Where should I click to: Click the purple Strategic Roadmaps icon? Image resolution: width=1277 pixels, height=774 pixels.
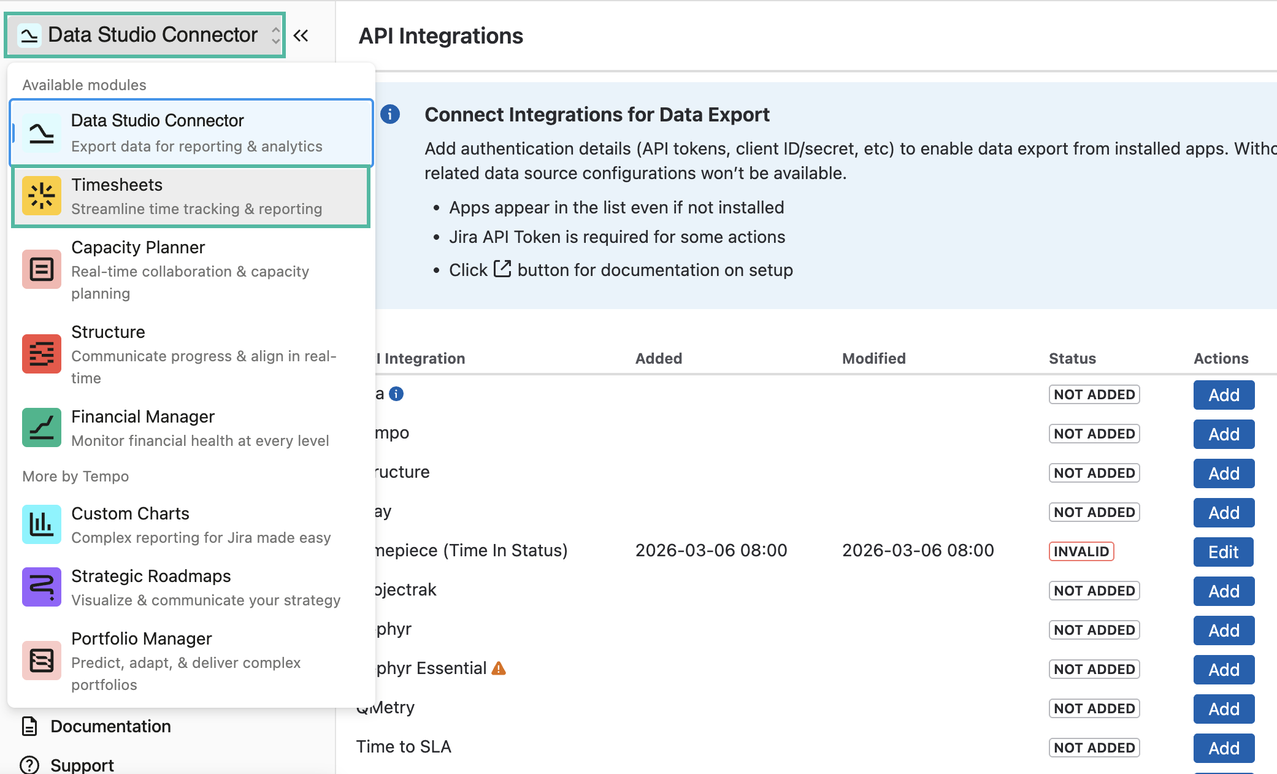[x=42, y=587]
